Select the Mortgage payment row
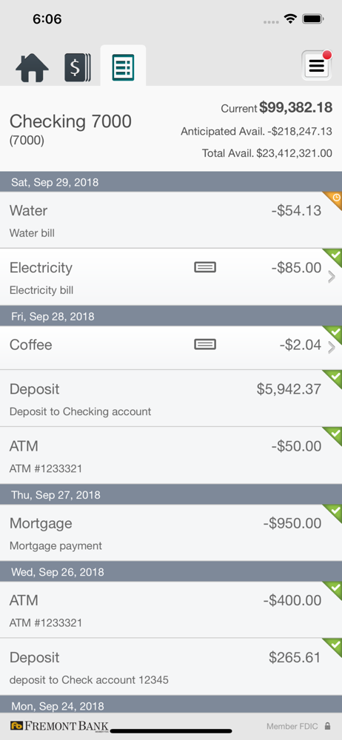Image resolution: width=342 pixels, height=740 pixels. click(x=171, y=533)
